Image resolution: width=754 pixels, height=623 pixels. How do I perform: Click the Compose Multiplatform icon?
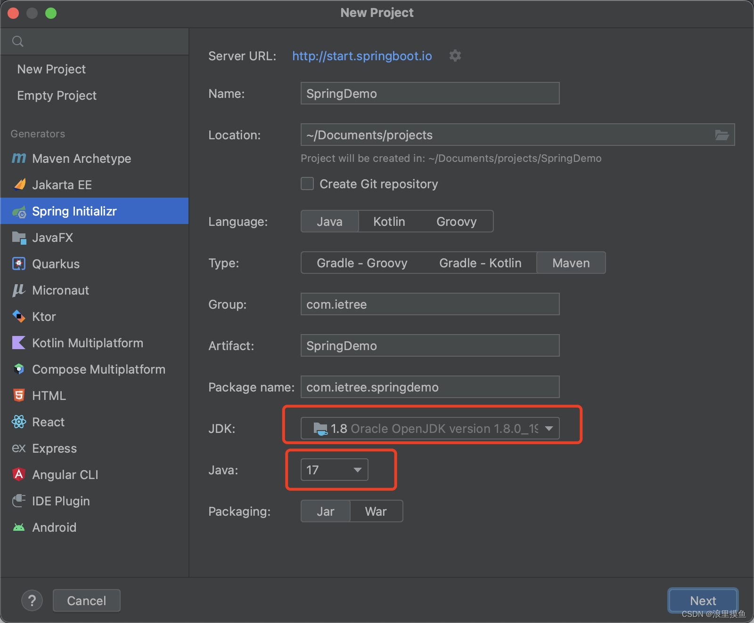pyautogui.click(x=19, y=369)
